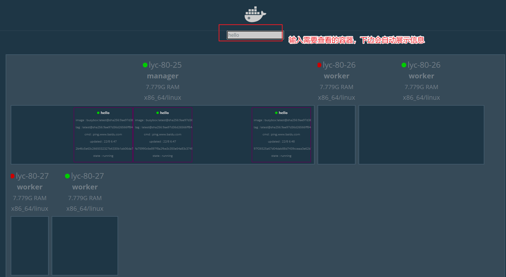506x277 pixels.
Task: Click the Docker whale logo
Action: tap(255, 14)
